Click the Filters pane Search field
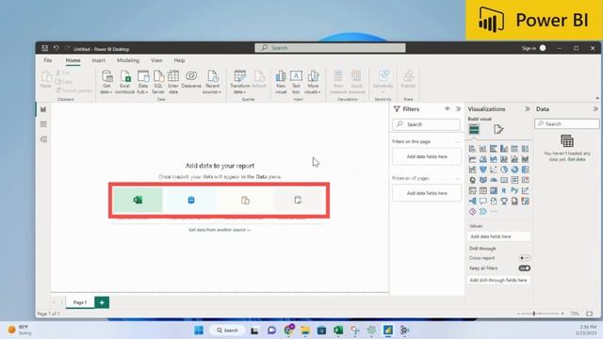This screenshot has height=339, width=603. click(x=426, y=124)
